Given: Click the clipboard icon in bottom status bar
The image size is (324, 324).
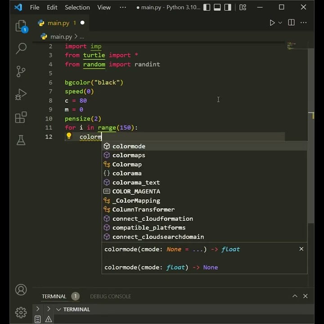Looking at the screenshot, I should [37, 319].
